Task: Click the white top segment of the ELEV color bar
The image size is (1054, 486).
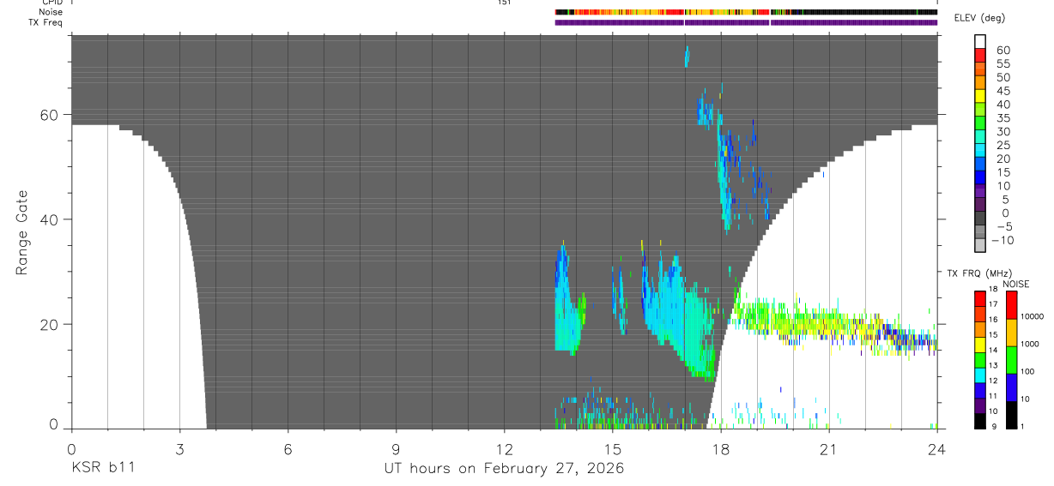Action: point(980,42)
